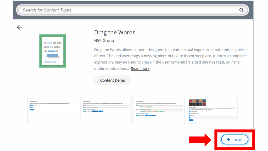Click green progress bar in second preview

tap(85, 111)
